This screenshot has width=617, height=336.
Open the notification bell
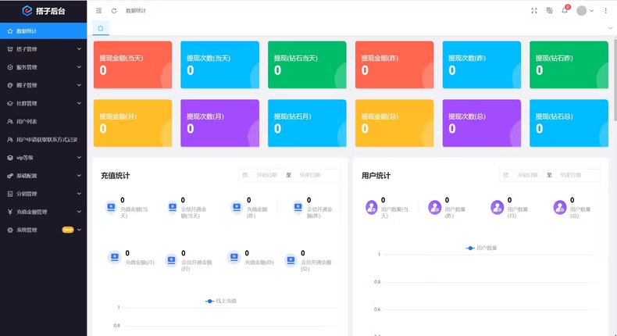click(565, 11)
